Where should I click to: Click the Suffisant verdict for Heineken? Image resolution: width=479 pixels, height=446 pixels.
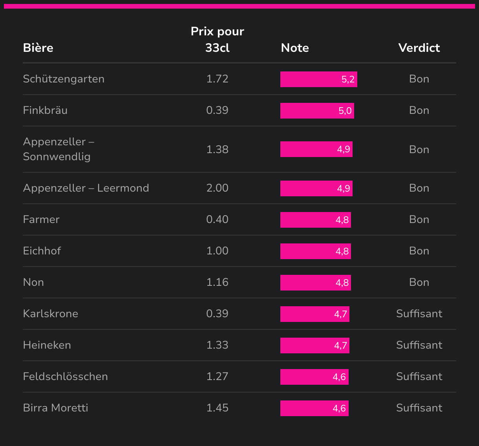coord(419,345)
